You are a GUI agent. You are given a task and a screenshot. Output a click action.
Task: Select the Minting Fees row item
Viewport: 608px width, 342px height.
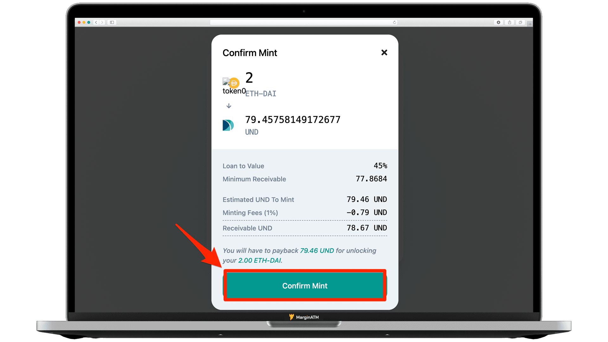pyautogui.click(x=304, y=212)
